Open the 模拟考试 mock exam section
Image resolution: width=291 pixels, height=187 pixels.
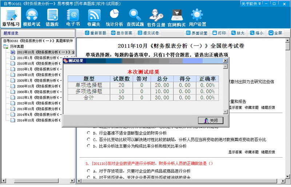tap(32, 17)
